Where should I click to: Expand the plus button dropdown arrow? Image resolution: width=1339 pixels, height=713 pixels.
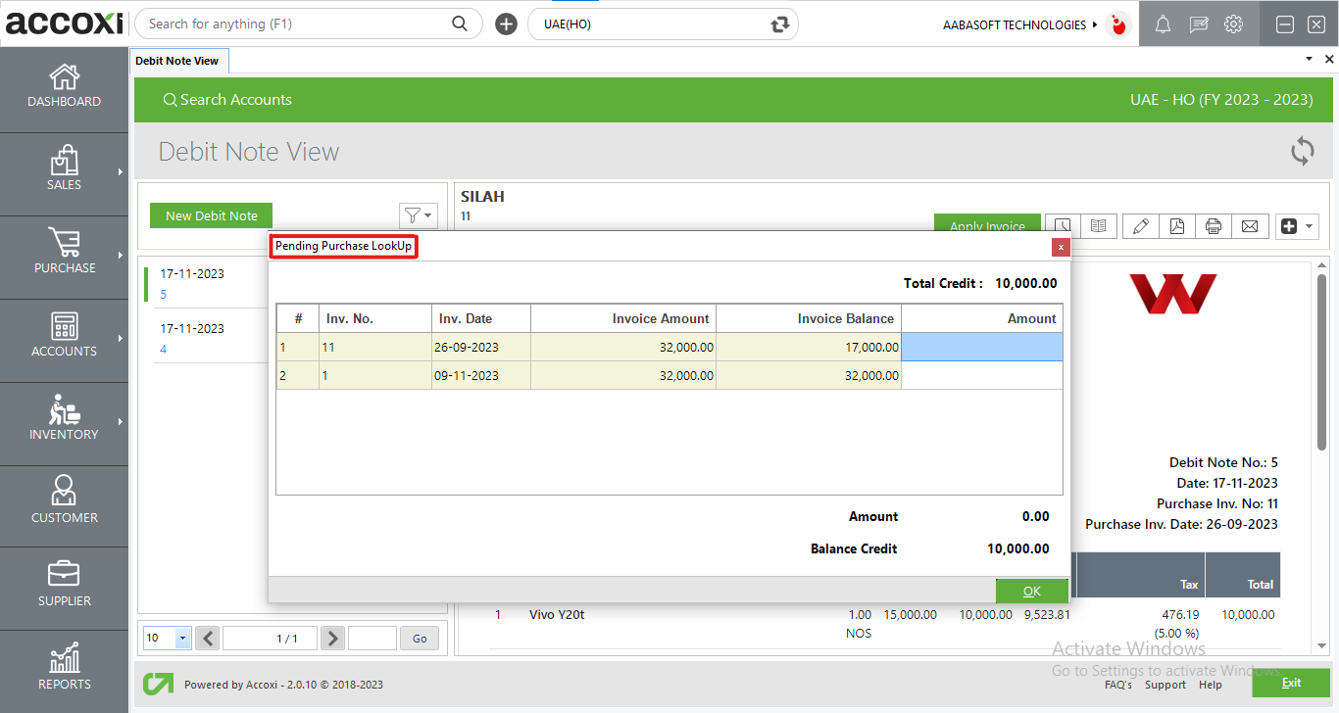[x=1308, y=226]
